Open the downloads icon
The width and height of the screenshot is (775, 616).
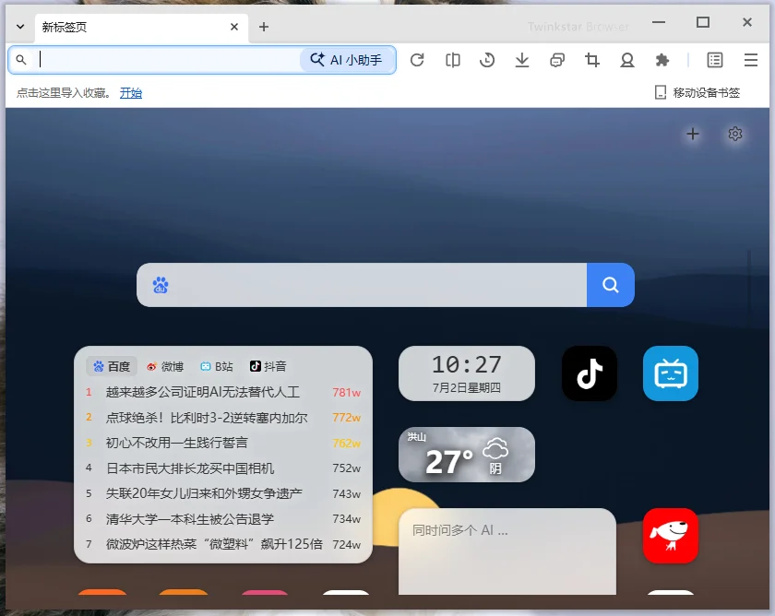point(522,60)
